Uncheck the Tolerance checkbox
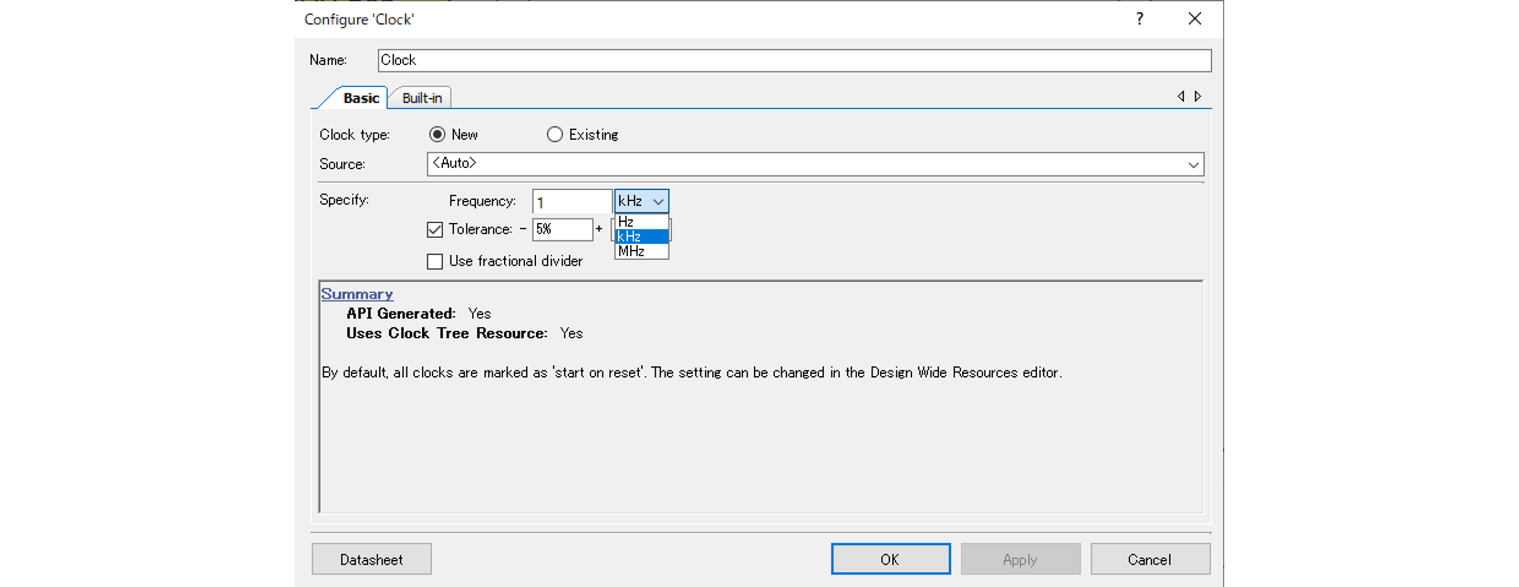The height and width of the screenshot is (587, 1519). (x=434, y=230)
